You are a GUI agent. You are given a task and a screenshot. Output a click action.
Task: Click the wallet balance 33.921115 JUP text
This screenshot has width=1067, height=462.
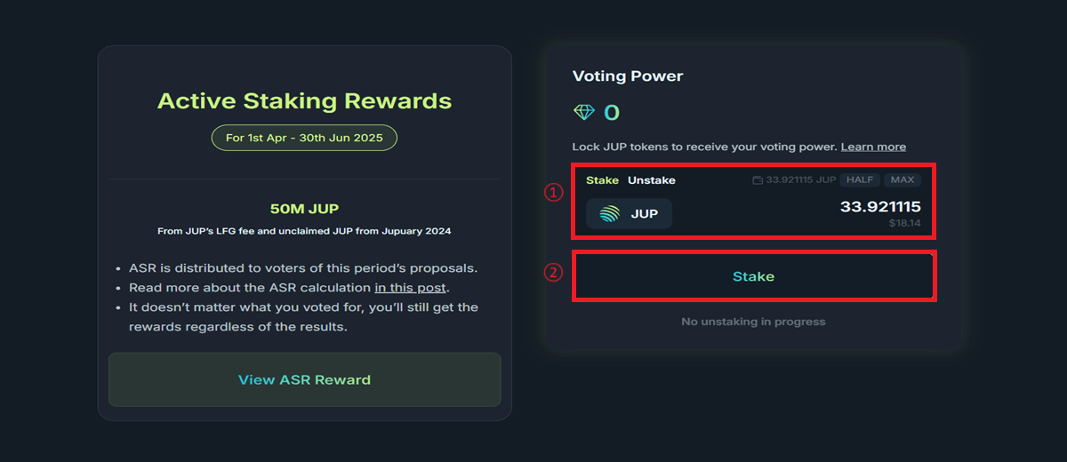click(x=801, y=180)
